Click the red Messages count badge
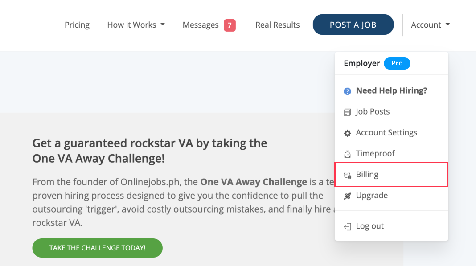The height and width of the screenshot is (266, 476). click(x=230, y=25)
